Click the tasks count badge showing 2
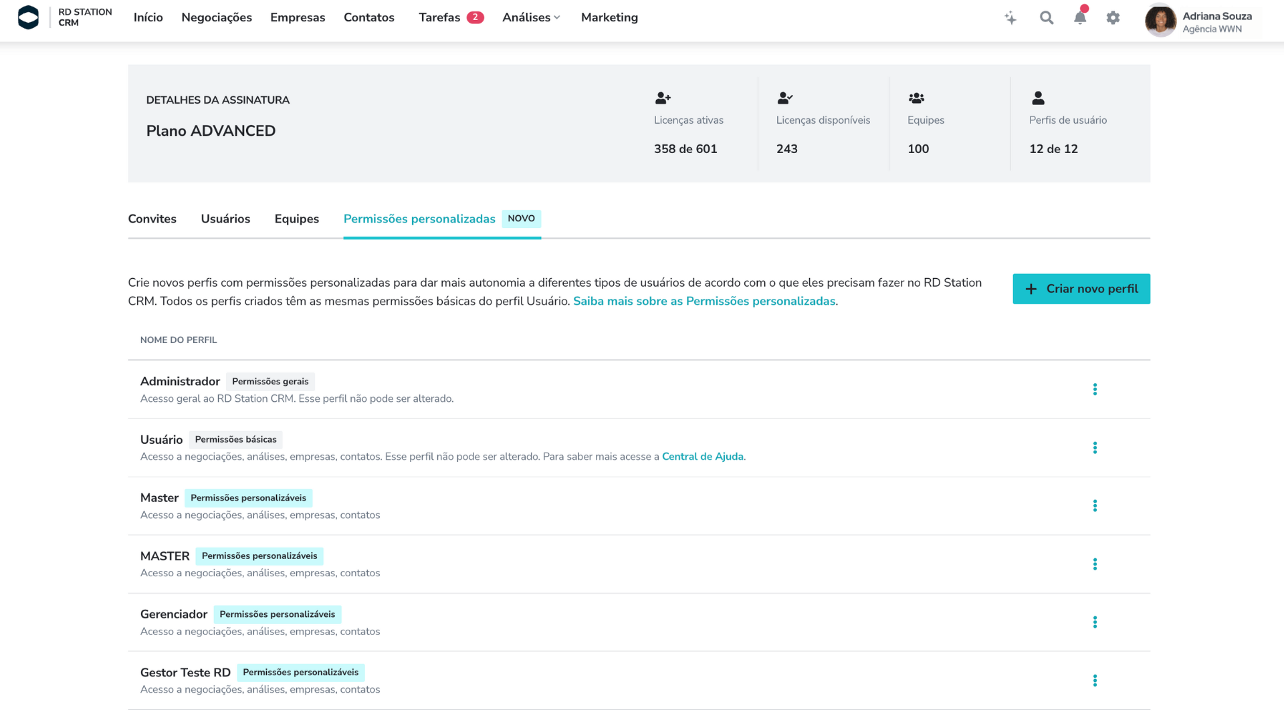 [475, 17]
